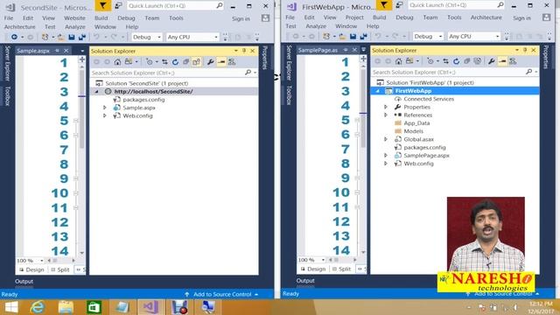Toggle Preview Selected Items in SecondSite explorer
This screenshot has height=315, width=560.
coord(221,62)
